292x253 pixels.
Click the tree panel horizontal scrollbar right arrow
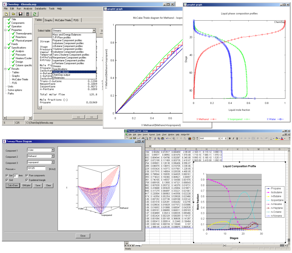click(x=30, y=118)
